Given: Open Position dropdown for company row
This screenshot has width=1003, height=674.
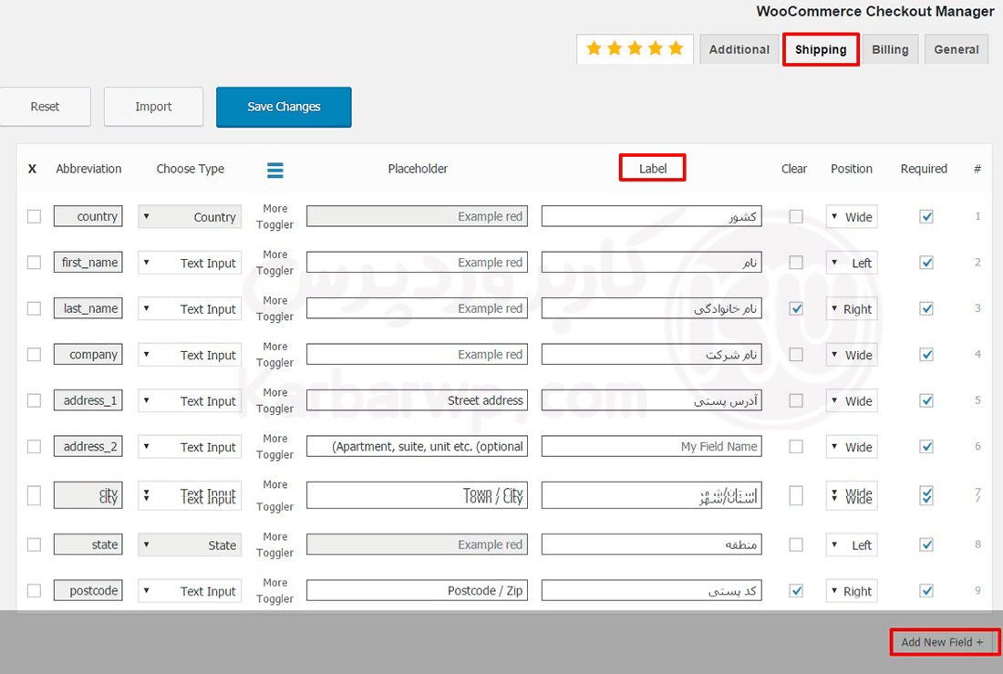Looking at the screenshot, I should click(852, 356).
